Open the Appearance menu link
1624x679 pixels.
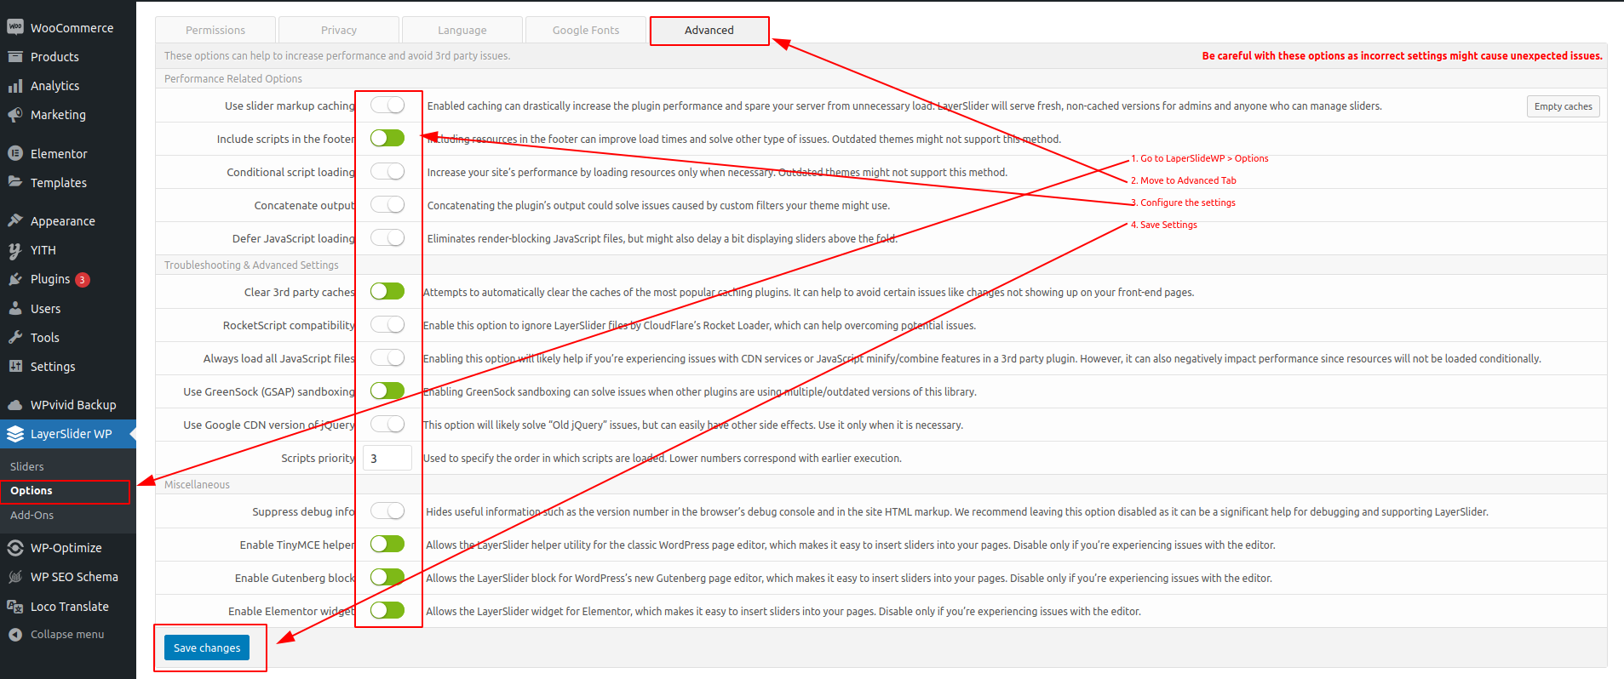[x=63, y=221]
